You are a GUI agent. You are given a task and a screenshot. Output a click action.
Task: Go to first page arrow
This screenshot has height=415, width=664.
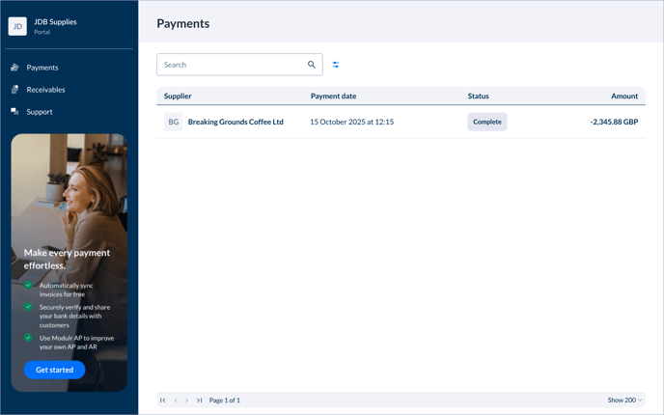162,401
